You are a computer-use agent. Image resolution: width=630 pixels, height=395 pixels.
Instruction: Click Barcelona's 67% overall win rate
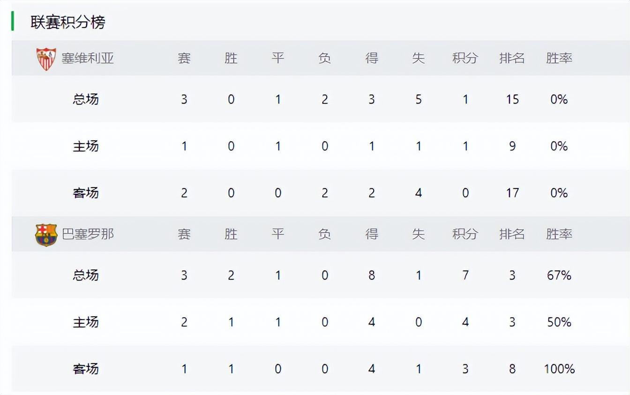(x=559, y=275)
